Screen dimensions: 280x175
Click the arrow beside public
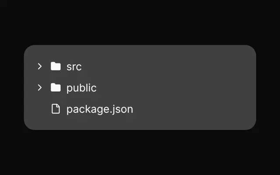point(40,87)
